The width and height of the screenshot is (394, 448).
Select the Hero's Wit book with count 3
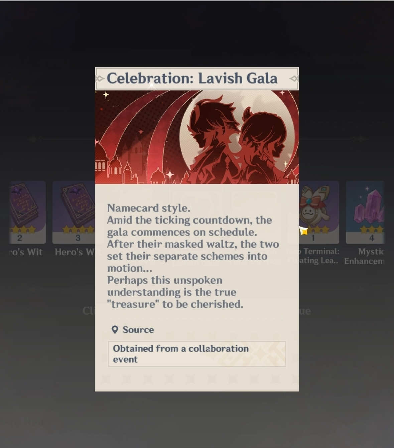coord(74,212)
